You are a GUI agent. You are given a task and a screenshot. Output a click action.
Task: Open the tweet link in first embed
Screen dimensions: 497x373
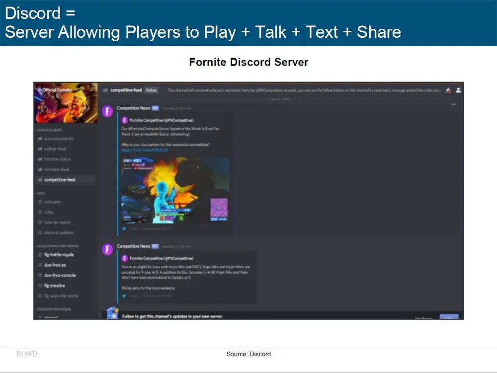point(145,150)
